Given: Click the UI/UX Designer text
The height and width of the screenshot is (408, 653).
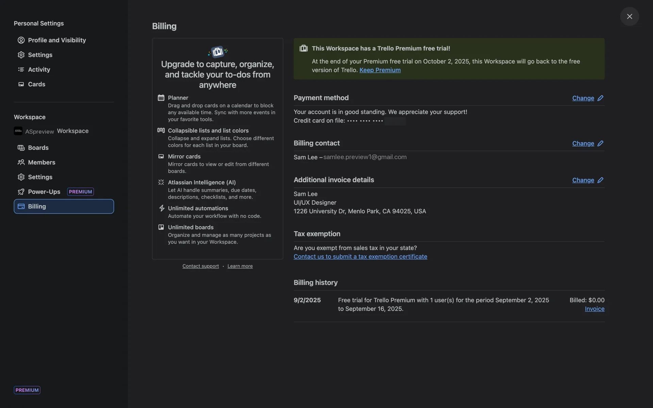Looking at the screenshot, I should [315, 203].
